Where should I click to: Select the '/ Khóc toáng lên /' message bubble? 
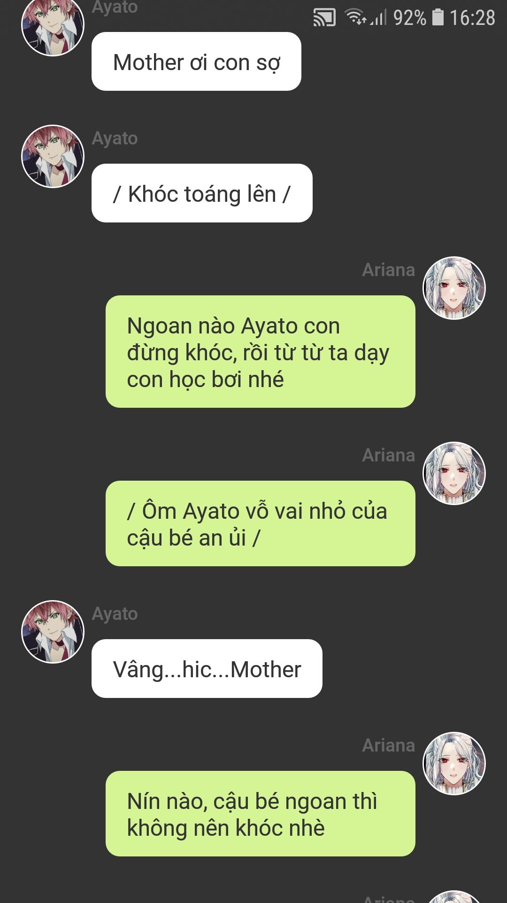point(202,193)
